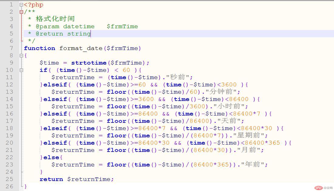Click the string "年前" on line 23
The width and height of the screenshot is (334, 191).
coord(253,164)
